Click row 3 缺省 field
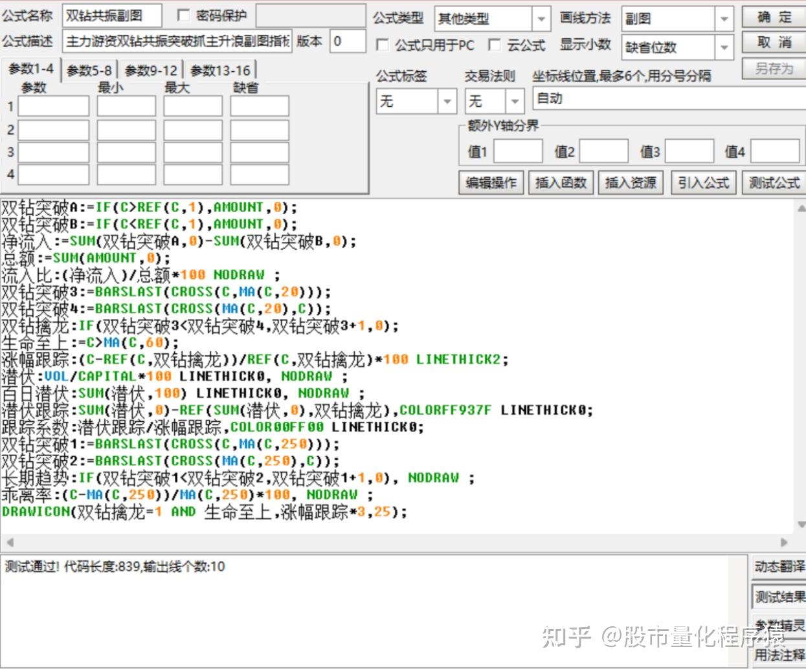 (260, 152)
